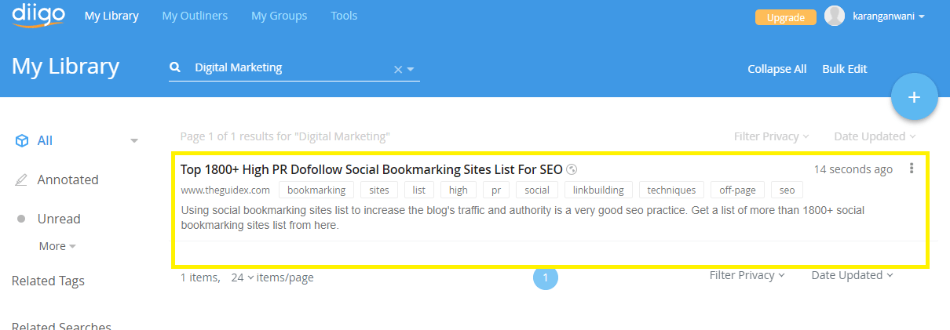Open the top Date Updated sort dropdown
Image resolution: width=950 pixels, height=330 pixels.
874,136
